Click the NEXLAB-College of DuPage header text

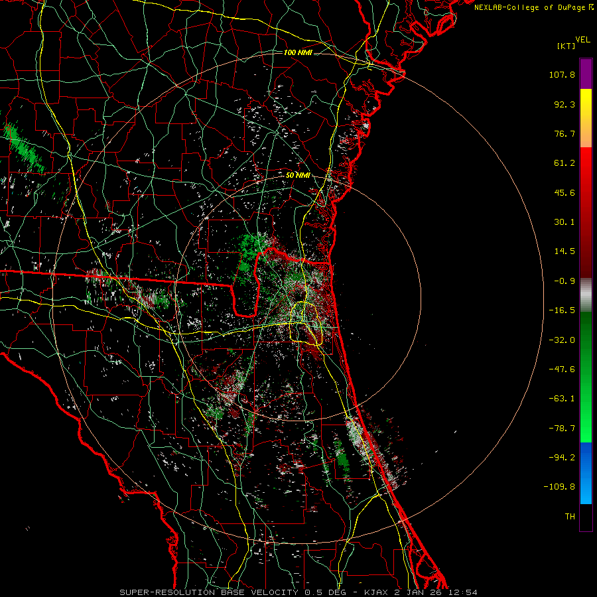pyautogui.click(x=529, y=7)
